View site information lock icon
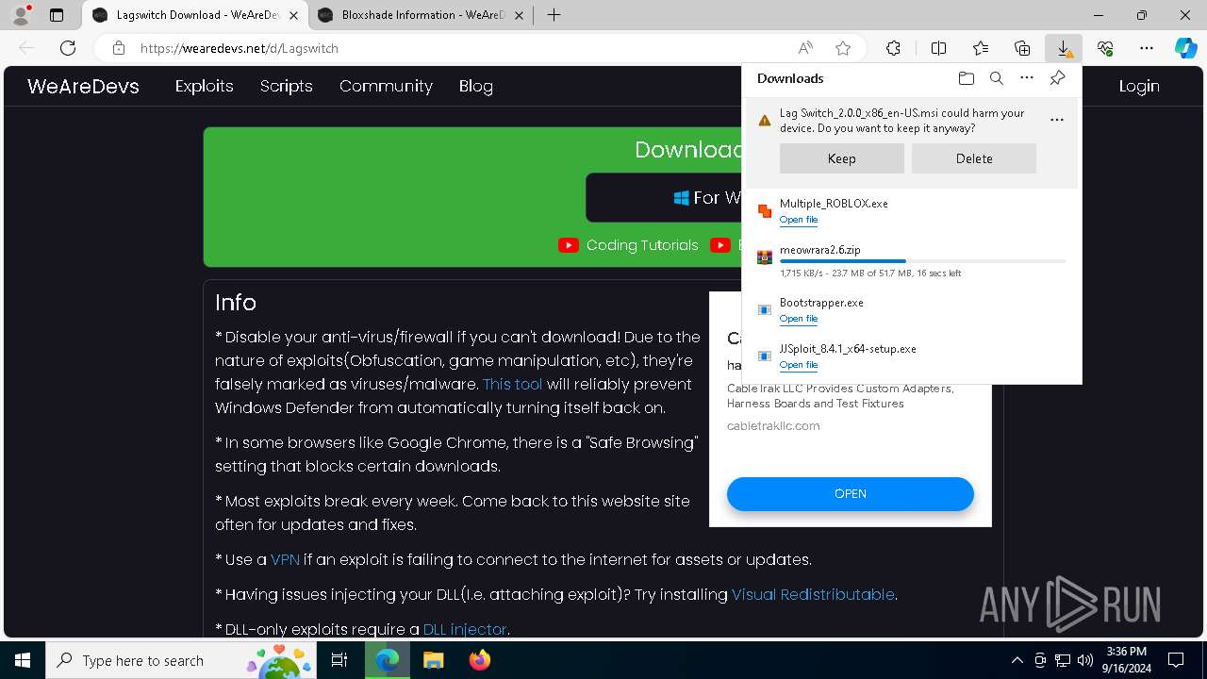 119,48
